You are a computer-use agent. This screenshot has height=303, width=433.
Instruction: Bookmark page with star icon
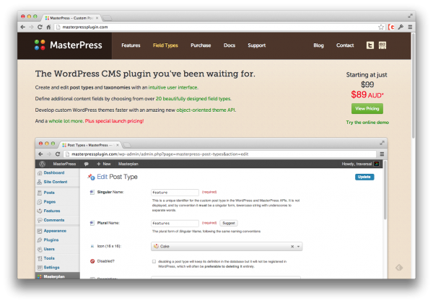(381, 27)
